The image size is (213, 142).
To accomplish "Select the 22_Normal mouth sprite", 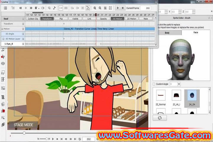I will [161, 98].
